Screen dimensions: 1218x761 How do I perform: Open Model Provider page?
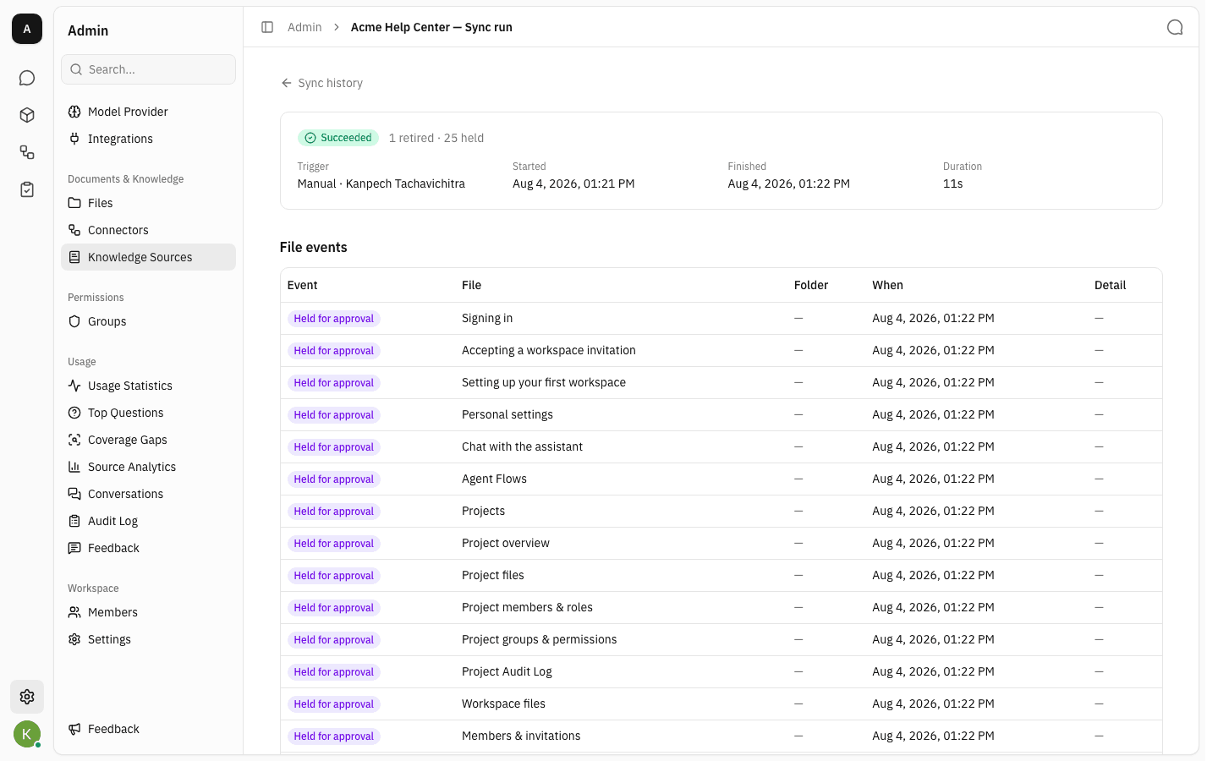[148, 112]
